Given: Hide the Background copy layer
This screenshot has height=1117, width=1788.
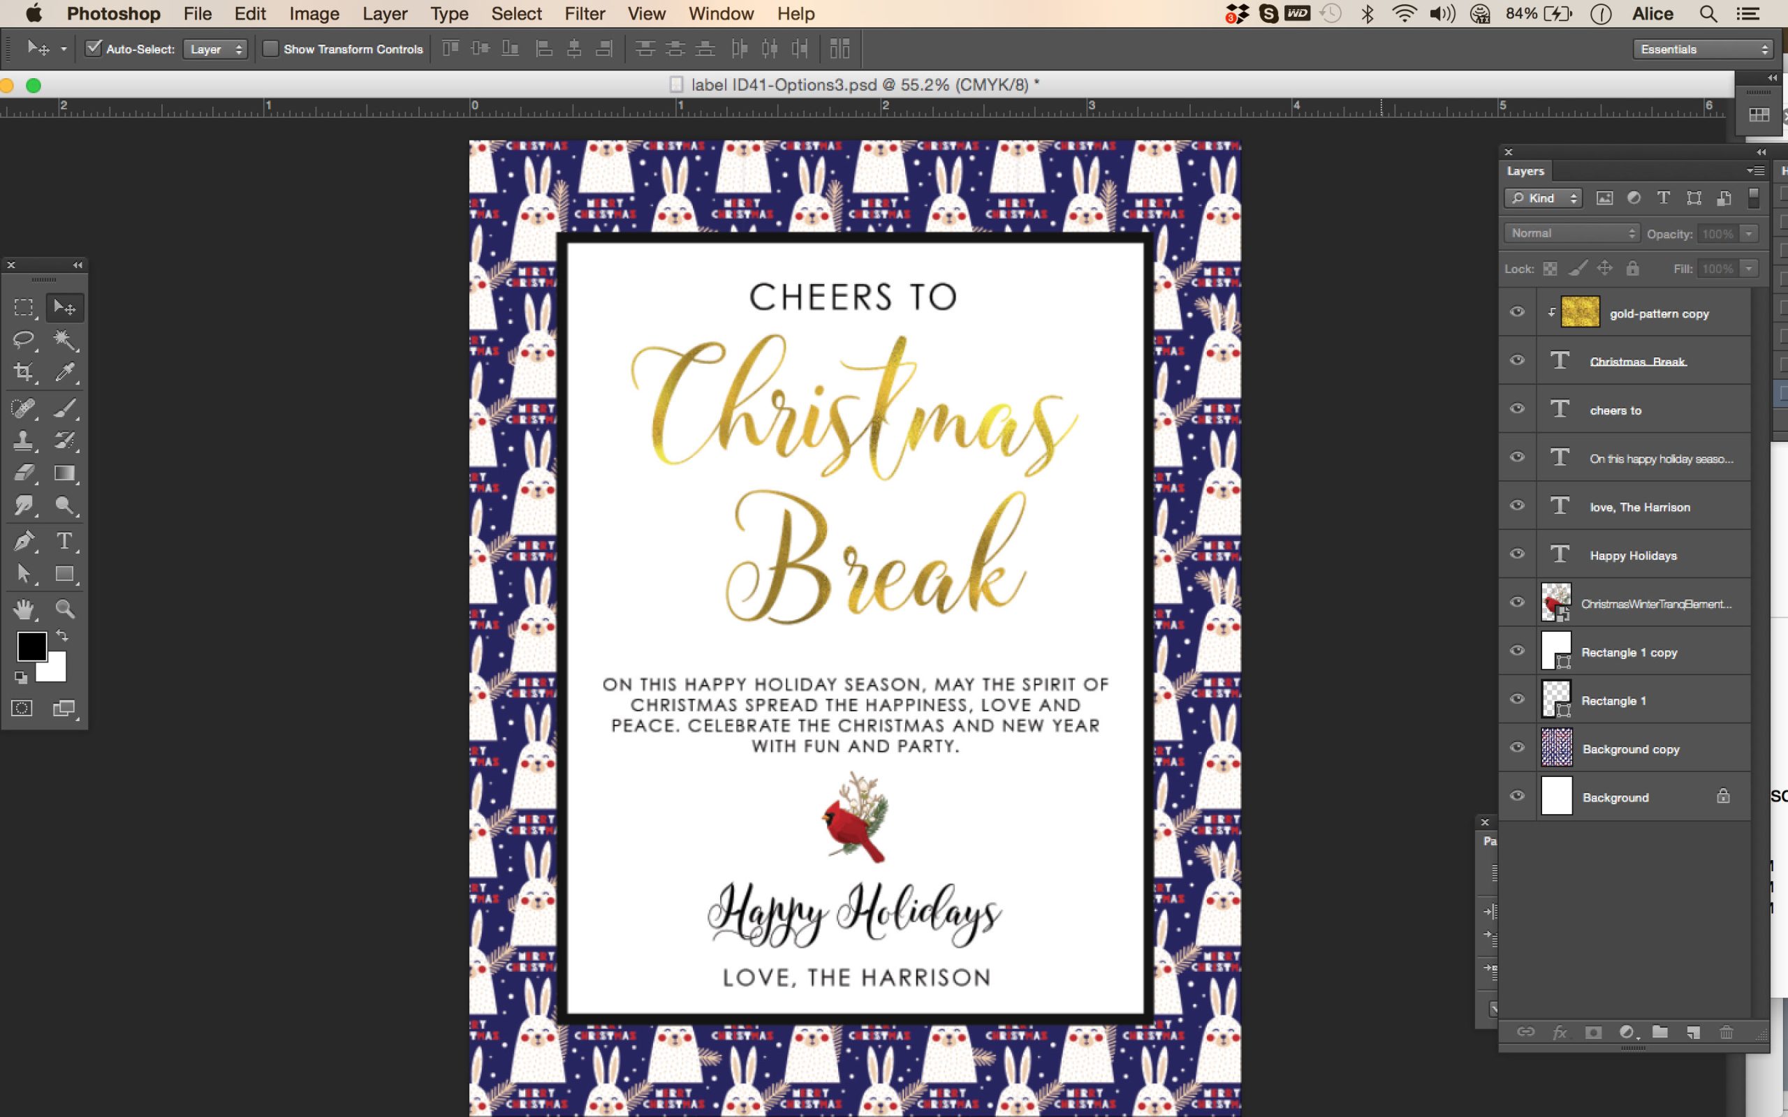Looking at the screenshot, I should pos(1517,748).
